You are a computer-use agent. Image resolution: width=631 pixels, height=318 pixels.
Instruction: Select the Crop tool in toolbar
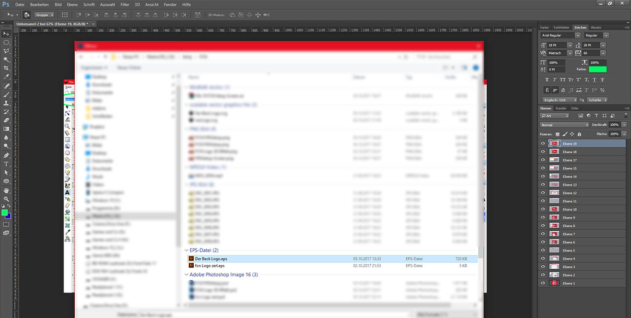tap(6, 68)
